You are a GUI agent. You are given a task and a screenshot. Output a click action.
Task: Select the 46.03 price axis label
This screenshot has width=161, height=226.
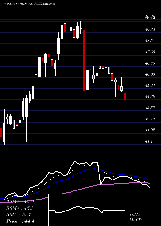pos(150,74)
